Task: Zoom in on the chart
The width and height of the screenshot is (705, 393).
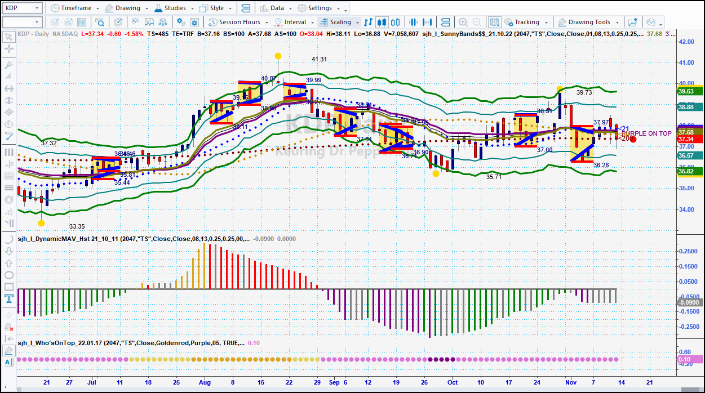Action: [463, 23]
